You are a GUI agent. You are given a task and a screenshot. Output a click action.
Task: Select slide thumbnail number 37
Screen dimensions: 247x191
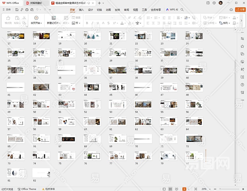(x=117, y=70)
